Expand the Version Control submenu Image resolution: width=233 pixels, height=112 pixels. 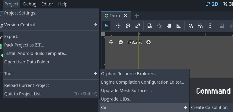tap(51, 25)
